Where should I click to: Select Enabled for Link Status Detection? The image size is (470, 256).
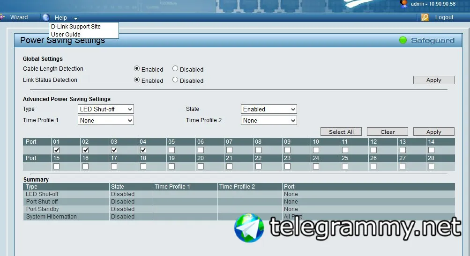(137, 80)
